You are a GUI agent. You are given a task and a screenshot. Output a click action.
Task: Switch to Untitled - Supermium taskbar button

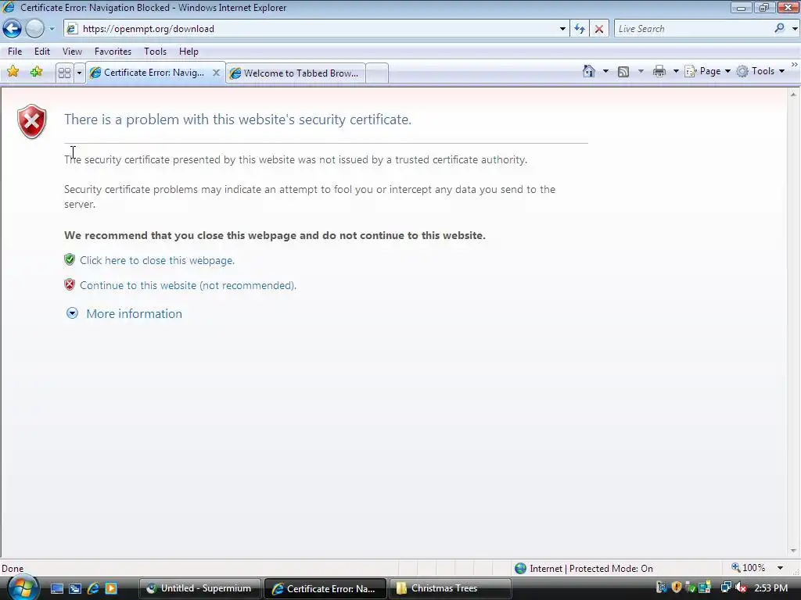point(199,589)
